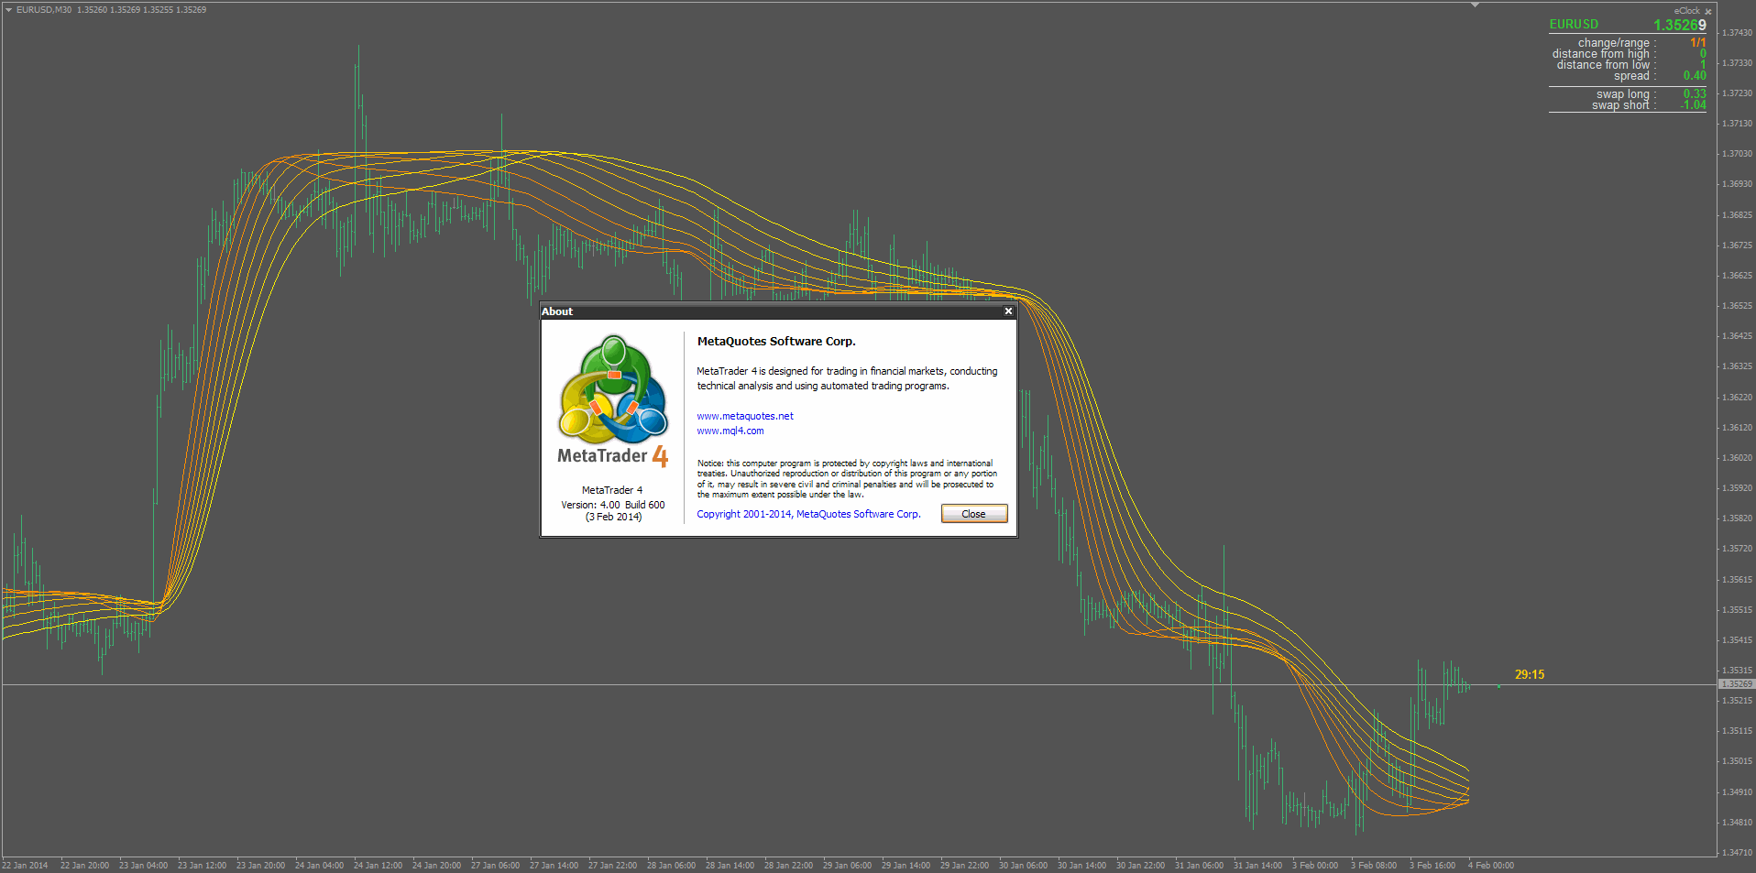Click the '30 Jan 14:00' label on time axis
Viewport: 1756px width, 873px height.
[1081, 866]
